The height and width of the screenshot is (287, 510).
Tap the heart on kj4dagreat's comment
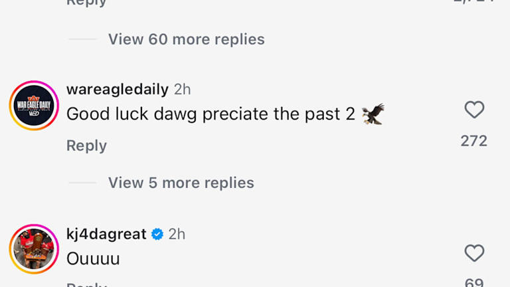coord(474,253)
